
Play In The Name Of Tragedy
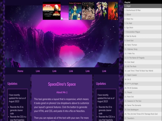[x=143, y=58]
